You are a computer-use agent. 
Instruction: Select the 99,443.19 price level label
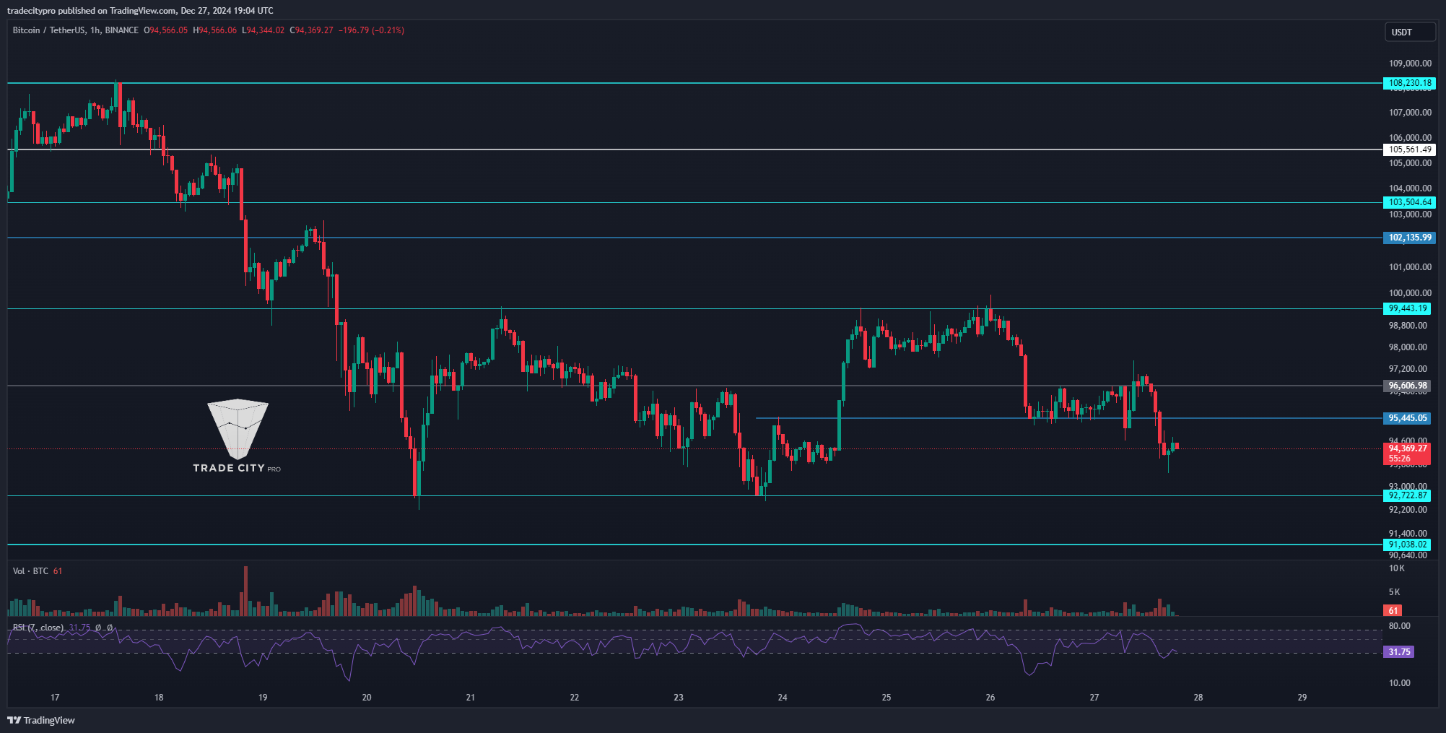pos(1407,308)
